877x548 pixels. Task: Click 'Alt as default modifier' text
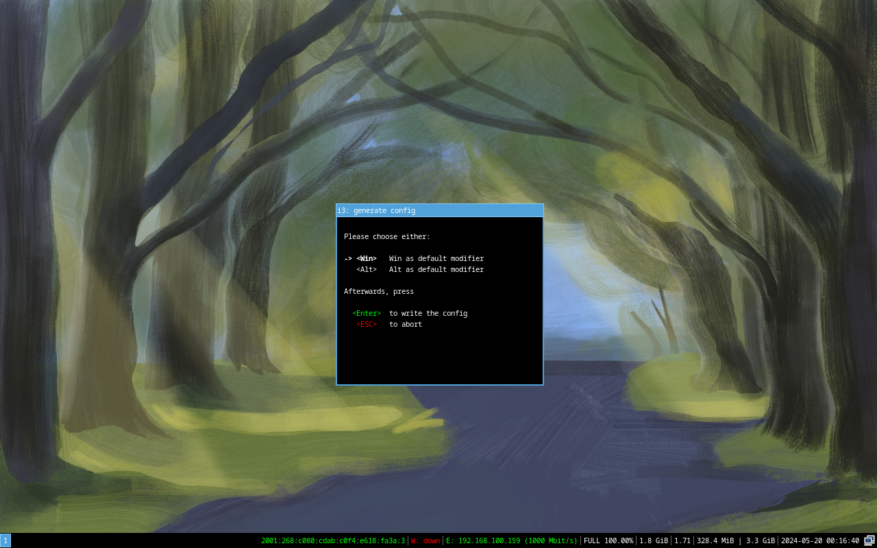[x=436, y=270]
